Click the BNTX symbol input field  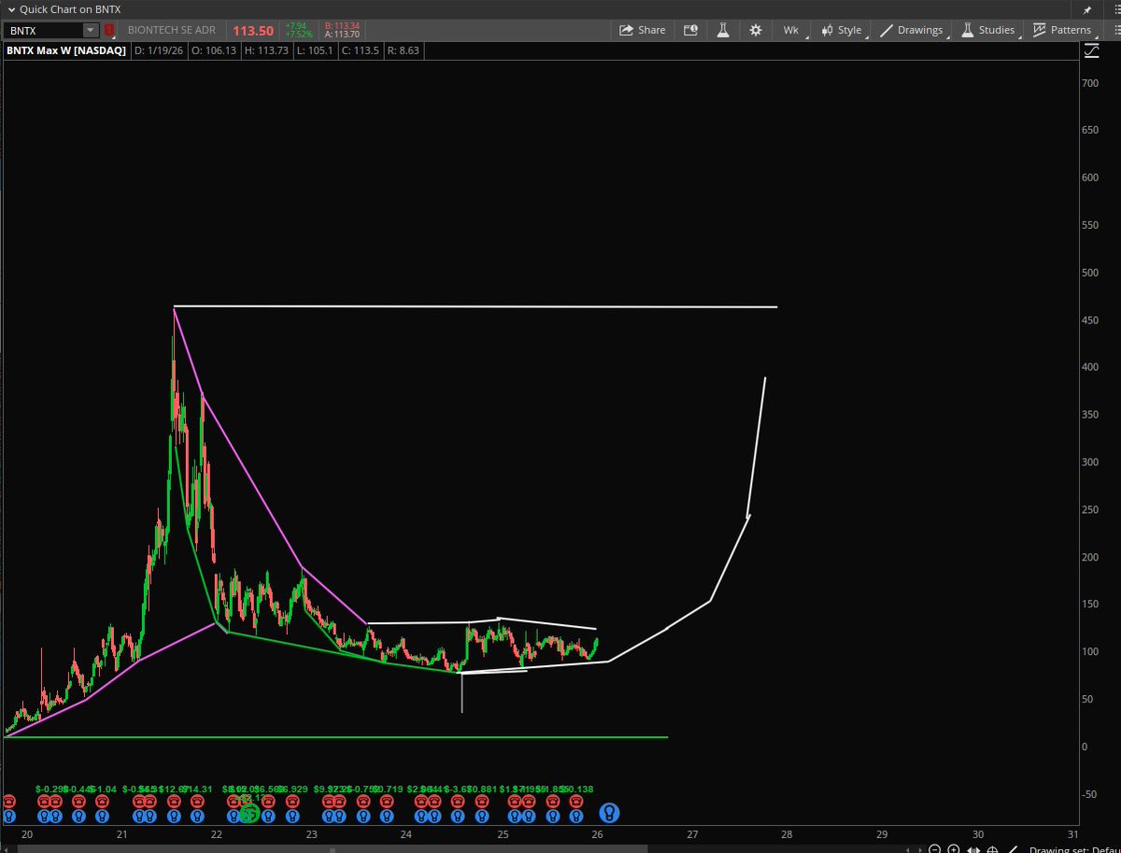pos(45,30)
